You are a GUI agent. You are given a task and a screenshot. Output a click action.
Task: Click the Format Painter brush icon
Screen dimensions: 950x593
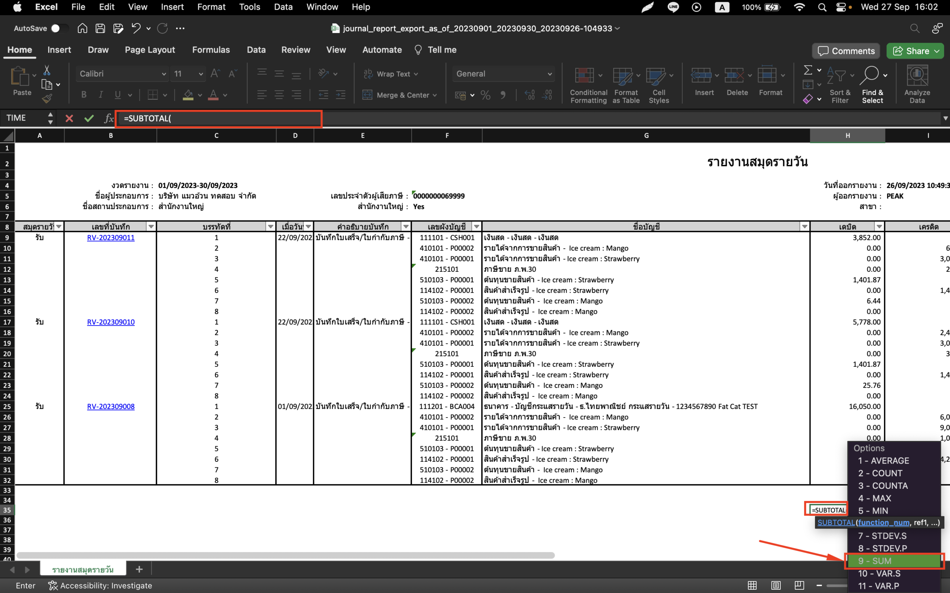click(47, 98)
